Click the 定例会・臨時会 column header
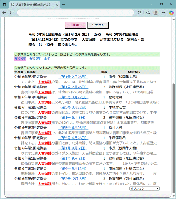Viewport: 176px width, 199px height. (25, 72)
